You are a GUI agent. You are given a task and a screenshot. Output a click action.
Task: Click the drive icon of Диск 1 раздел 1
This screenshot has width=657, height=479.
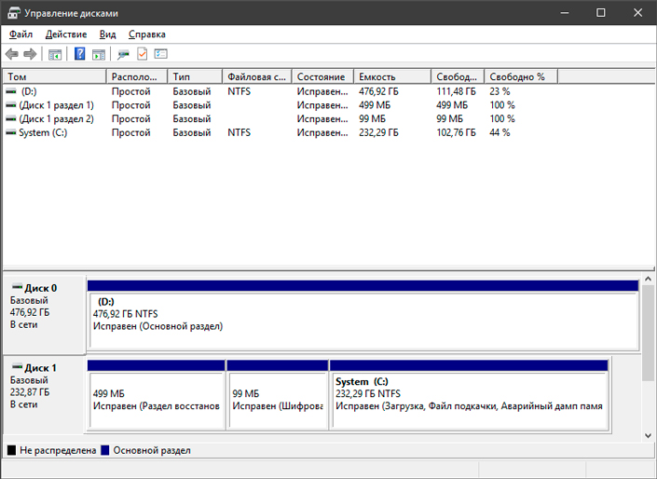[11, 104]
